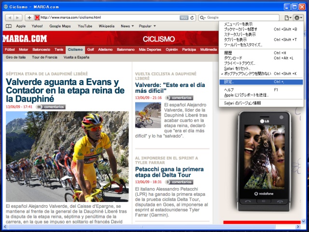
Task: Choose メニューバーを表示 menu entry
Action: pos(261,24)
